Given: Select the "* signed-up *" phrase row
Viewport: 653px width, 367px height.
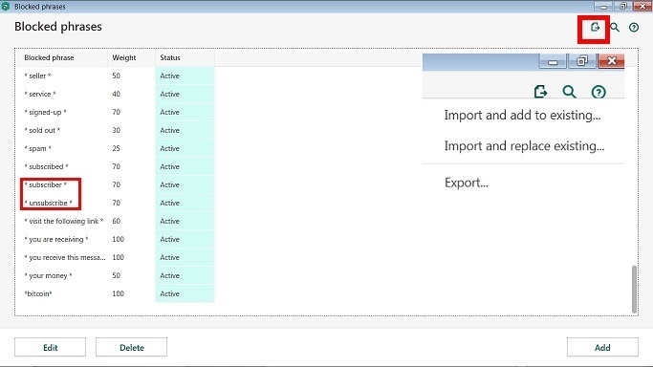Looking at the screenshot, I should (116, 112).
